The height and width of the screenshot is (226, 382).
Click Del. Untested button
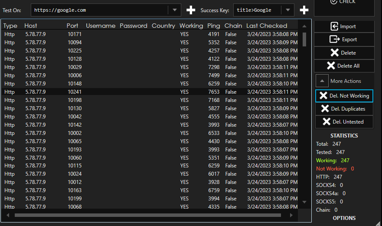[344, 121]
